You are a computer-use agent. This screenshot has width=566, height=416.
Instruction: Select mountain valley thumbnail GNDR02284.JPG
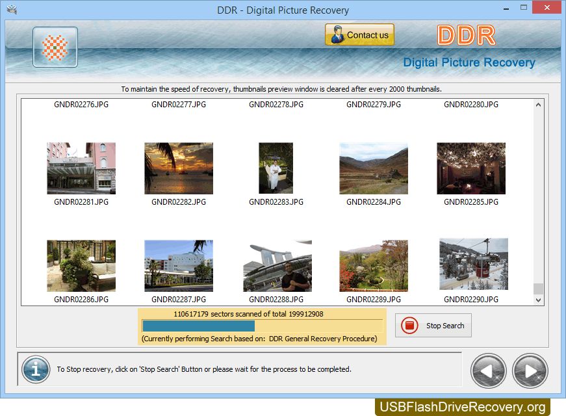pos(374,168)
